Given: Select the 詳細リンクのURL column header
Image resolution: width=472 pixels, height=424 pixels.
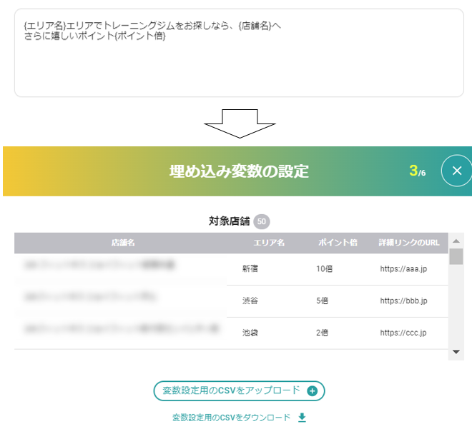Looking at the screenshot, I should coord(409,243).
